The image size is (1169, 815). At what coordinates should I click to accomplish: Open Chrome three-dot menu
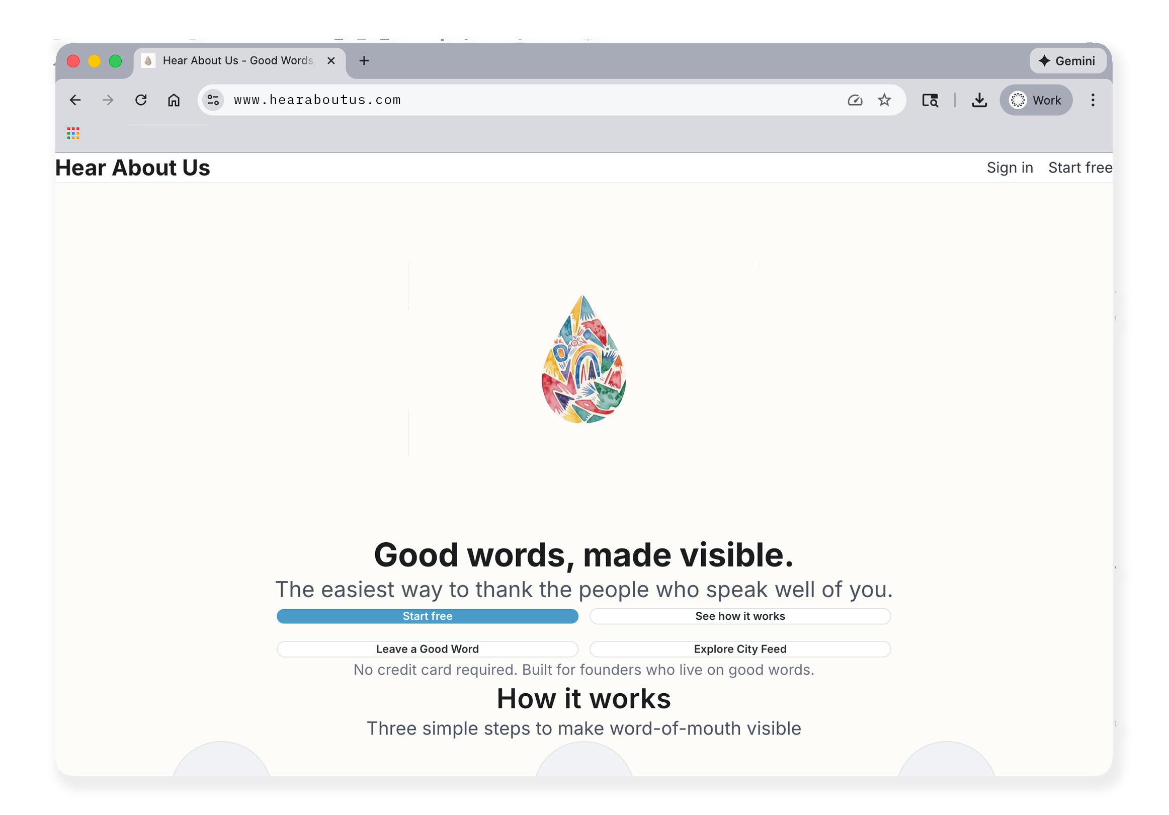pos(1093,100)
